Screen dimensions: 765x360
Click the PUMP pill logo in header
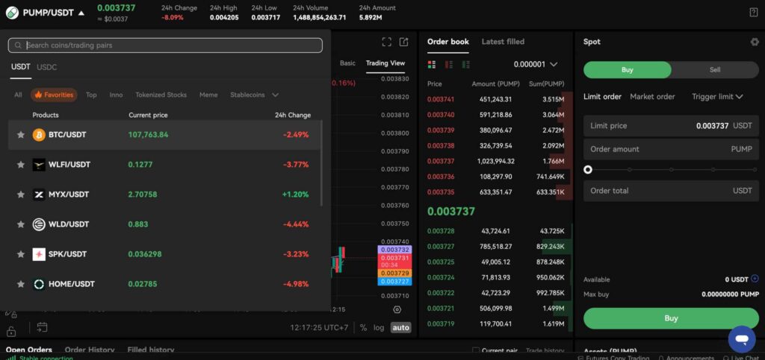click(x=12, y=13)
